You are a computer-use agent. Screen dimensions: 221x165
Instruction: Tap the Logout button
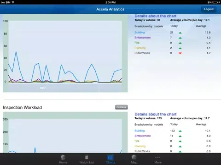coord(209,9)
